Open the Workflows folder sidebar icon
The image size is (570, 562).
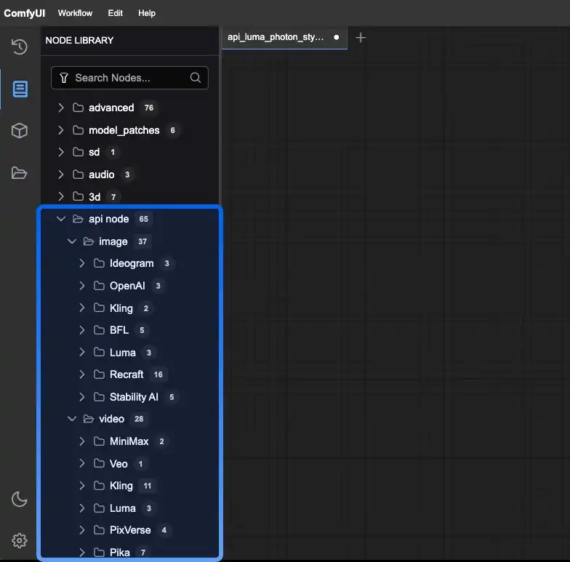point(20,173)
